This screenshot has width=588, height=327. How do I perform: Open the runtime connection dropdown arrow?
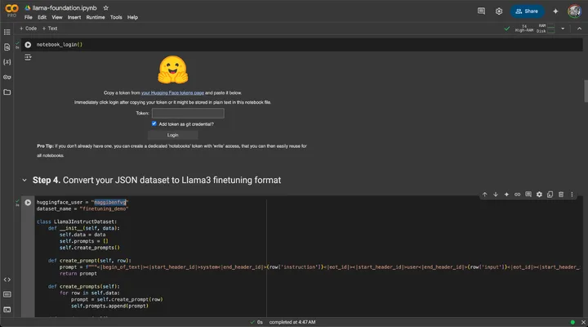pyautogui.click(x=563, y=29)
